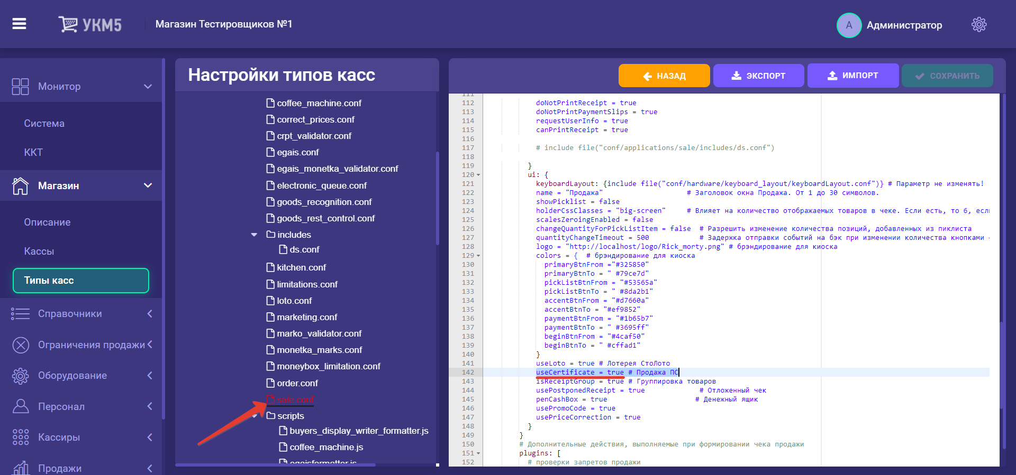The width and height of the screenshot is (1016, 475).
Task: Click the СОХРАНИТЬ button
Action: (947, 76)
